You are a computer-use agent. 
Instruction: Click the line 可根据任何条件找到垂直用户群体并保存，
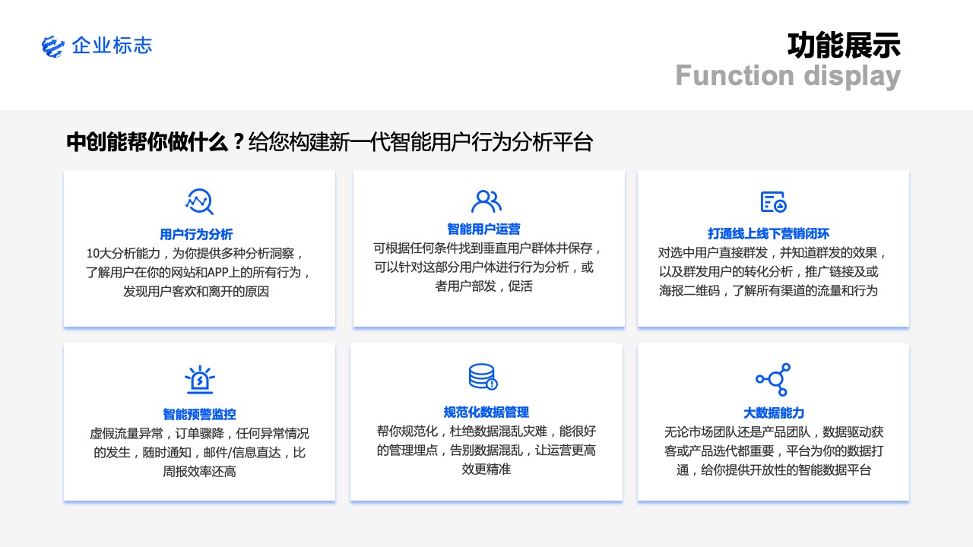[x=488, y=248]
